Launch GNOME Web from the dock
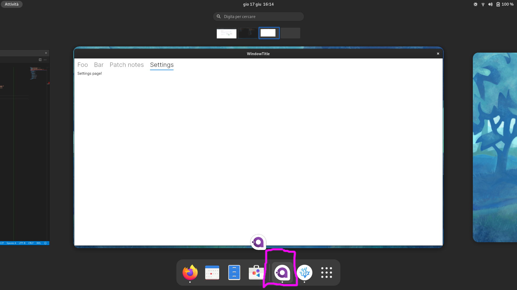The width and height of the screenshot is (517, 290). [x=305, y=272]
